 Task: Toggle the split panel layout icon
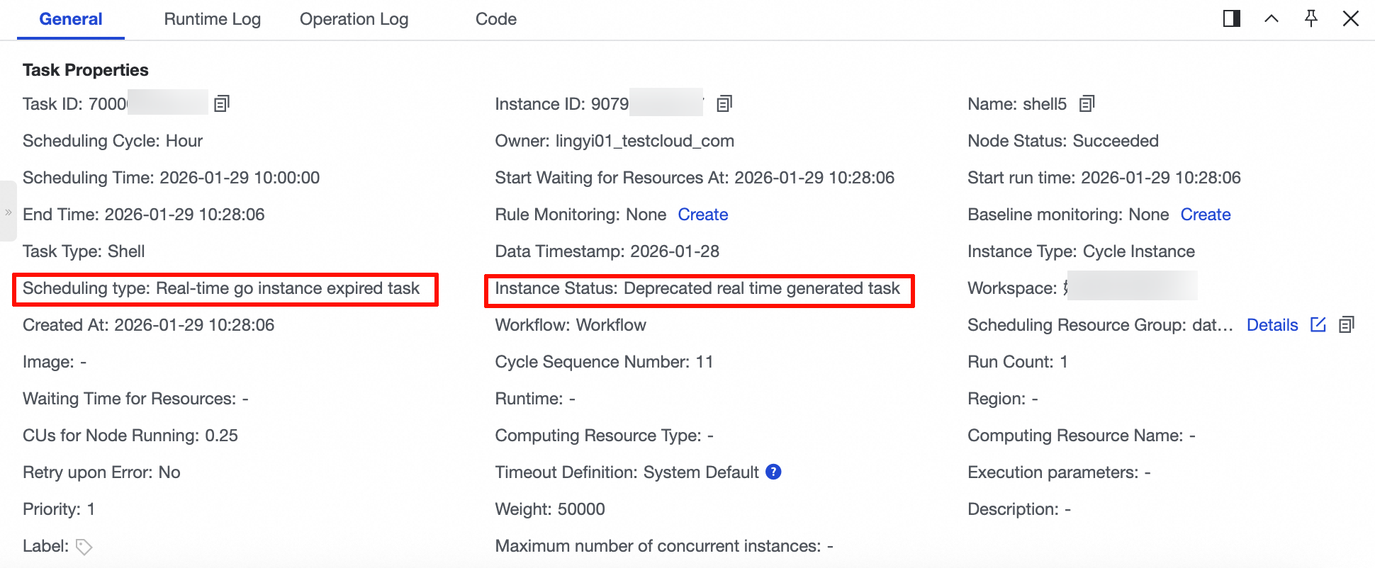pyautogui.click(x=1232, y=18)
